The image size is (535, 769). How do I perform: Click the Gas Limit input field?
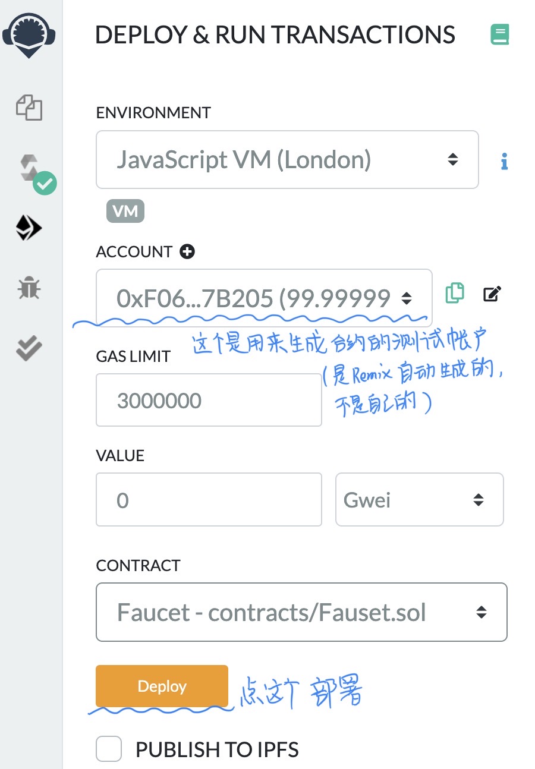click(209, 400)
